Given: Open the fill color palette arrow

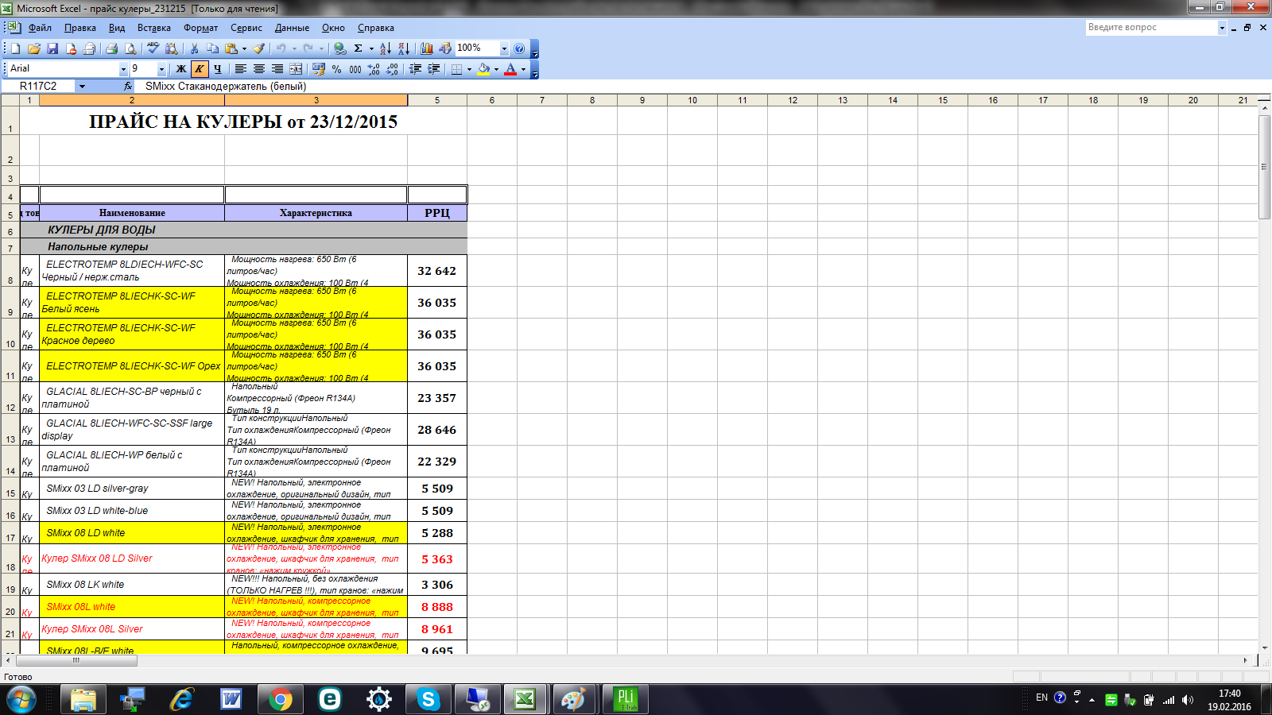Looking at the screenshot, I should pyautogui.click(x=496, y=69).
